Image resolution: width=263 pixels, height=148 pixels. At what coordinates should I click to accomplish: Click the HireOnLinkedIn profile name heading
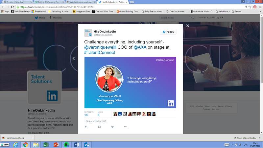[41, 111]
